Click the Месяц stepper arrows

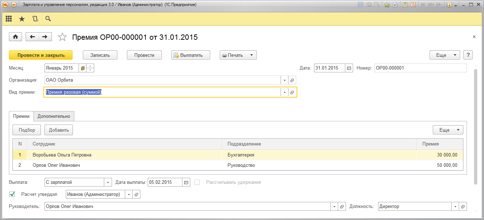coord(90,68)
